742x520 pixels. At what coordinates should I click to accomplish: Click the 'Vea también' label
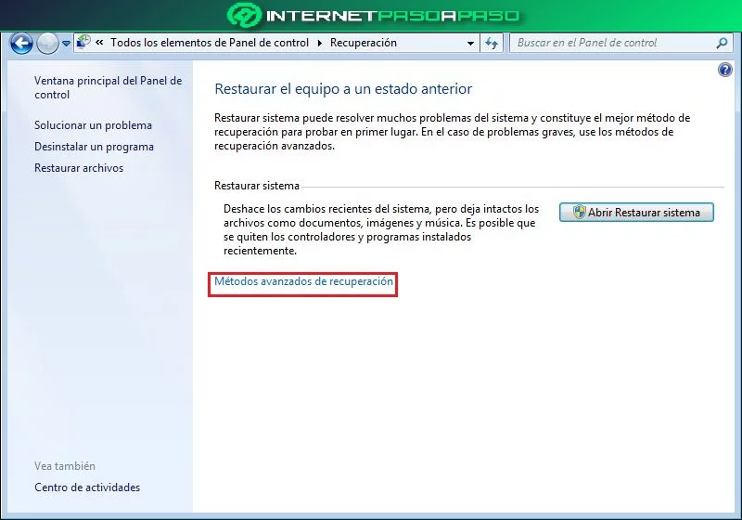tap(65, 466)
